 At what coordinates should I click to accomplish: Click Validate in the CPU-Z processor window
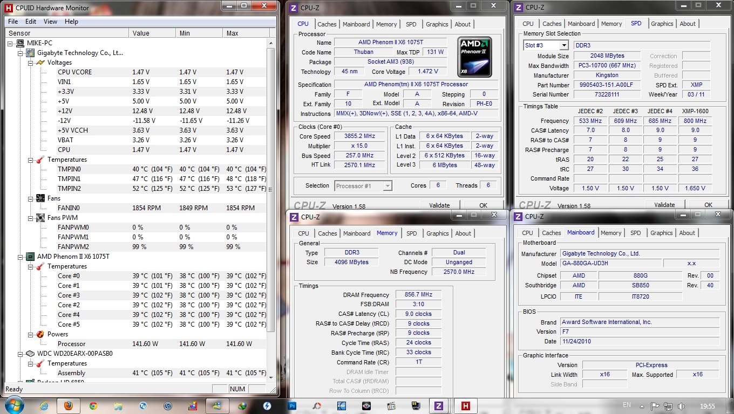439,205
